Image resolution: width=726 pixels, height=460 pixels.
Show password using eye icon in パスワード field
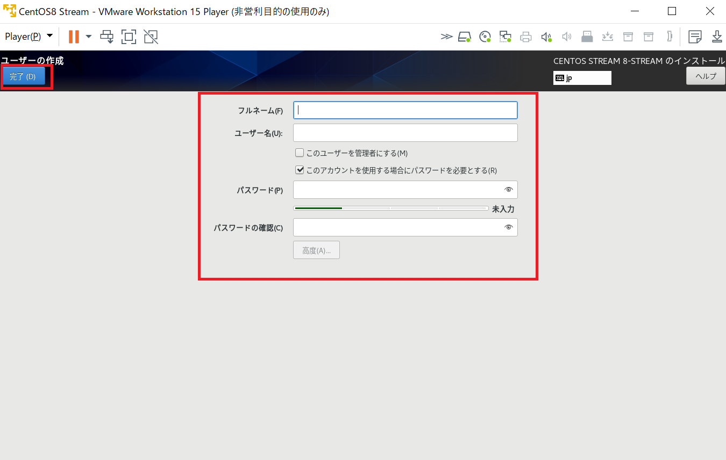tap(508, 190)
